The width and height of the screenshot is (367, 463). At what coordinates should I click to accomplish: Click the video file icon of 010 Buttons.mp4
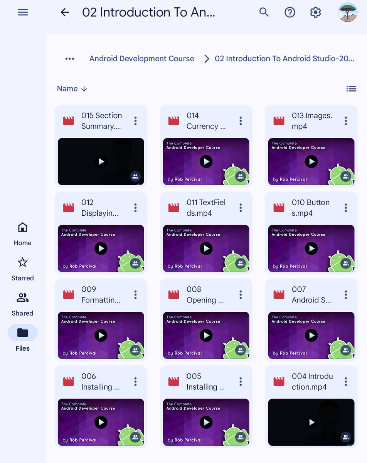[279, 208]
